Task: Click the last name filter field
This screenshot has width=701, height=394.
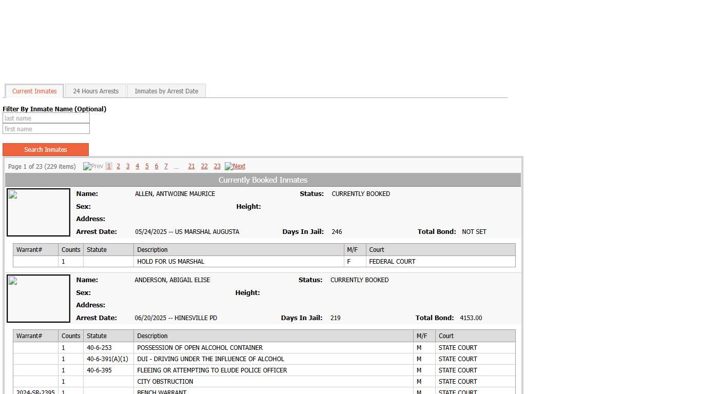Action: 46,119
